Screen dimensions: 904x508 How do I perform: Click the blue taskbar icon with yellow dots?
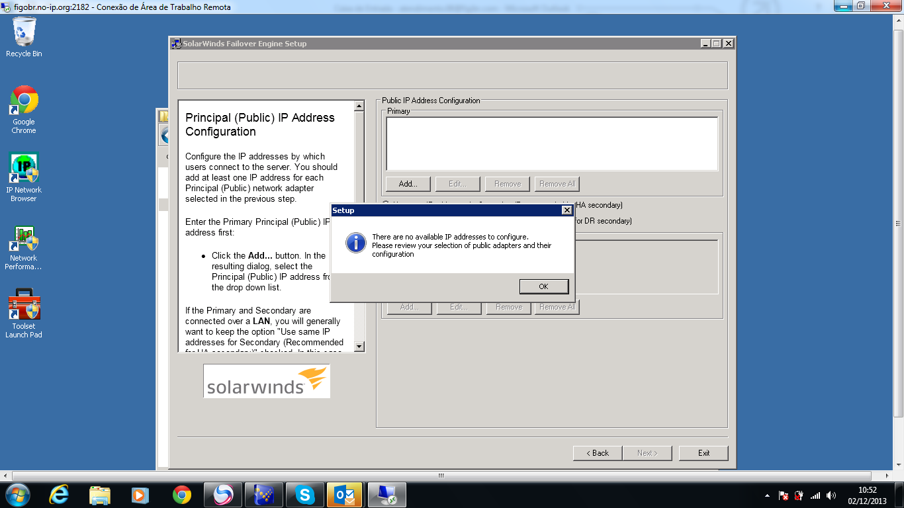coord(264,495)
